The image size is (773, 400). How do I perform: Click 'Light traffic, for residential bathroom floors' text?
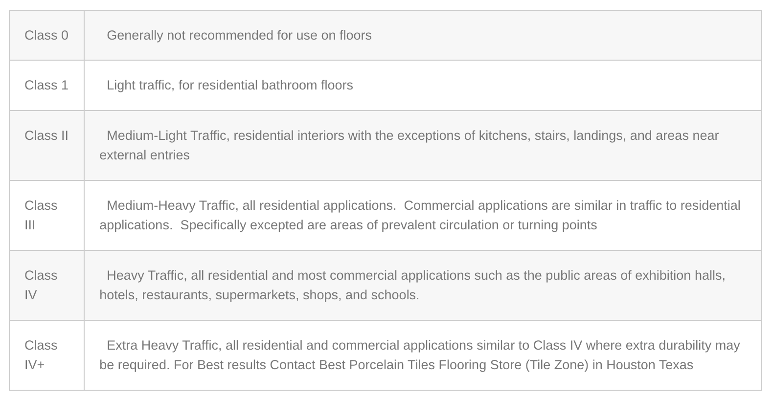tap(229, 86)
